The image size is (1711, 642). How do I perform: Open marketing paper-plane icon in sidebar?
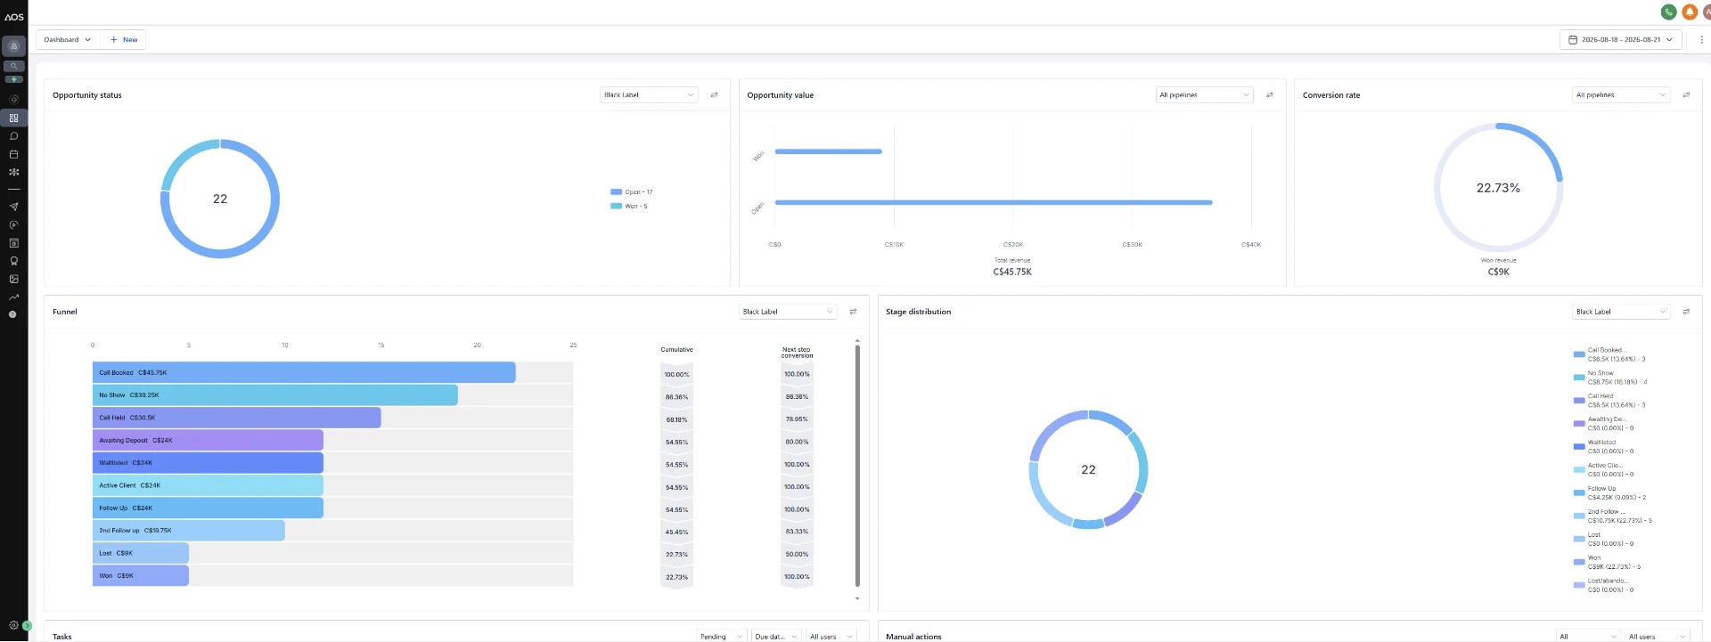coord(13,207)
